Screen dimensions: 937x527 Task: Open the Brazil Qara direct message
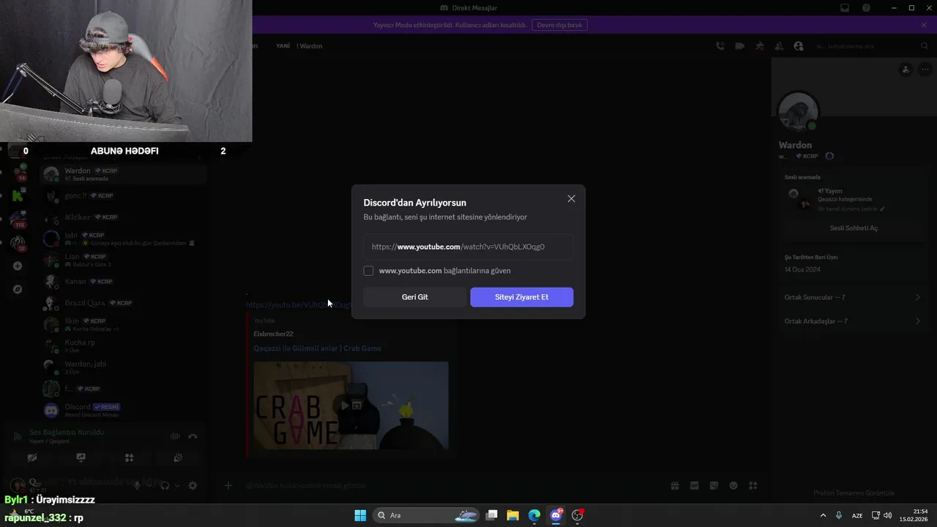tap(124, 303)
